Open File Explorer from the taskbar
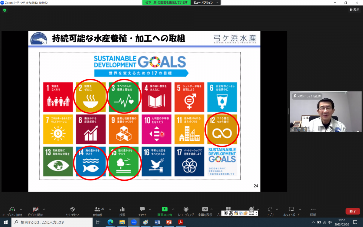The width and height of the screenshot is (363, 227). click(x=122, y=222)
